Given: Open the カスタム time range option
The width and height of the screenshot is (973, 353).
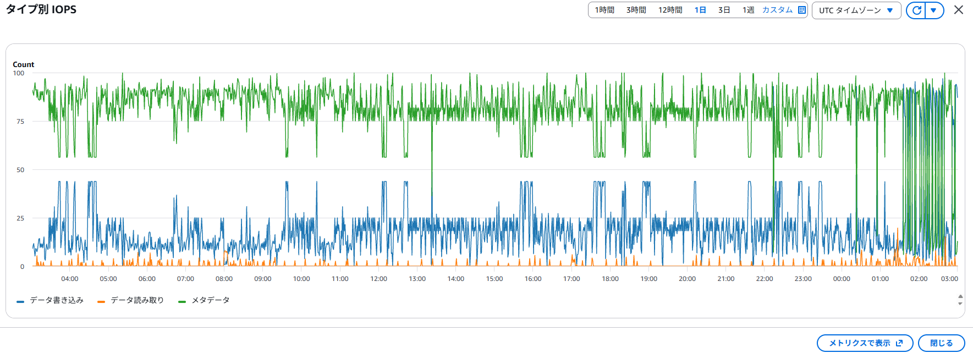Looking at the screenshot, I should click(777, 10).
